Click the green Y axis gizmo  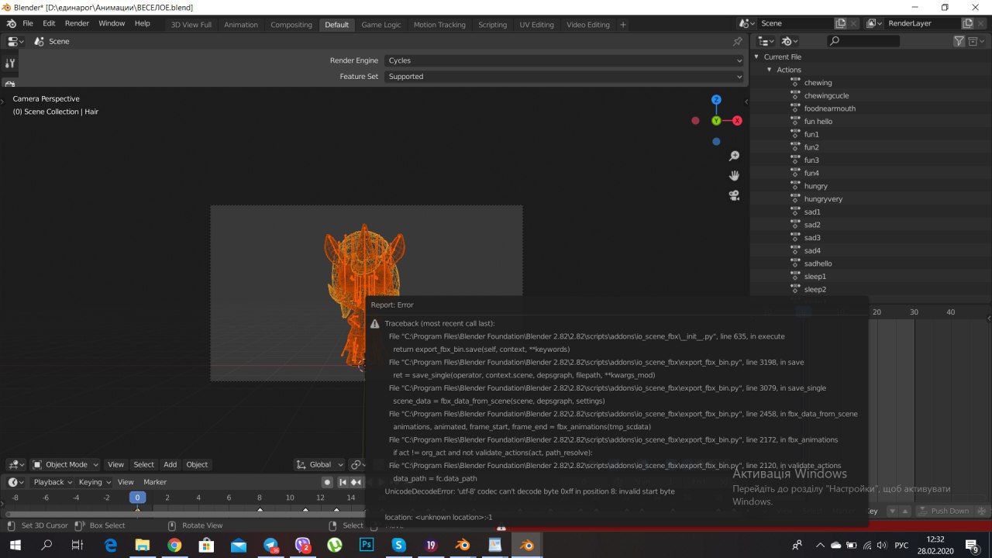pos(716,121)
